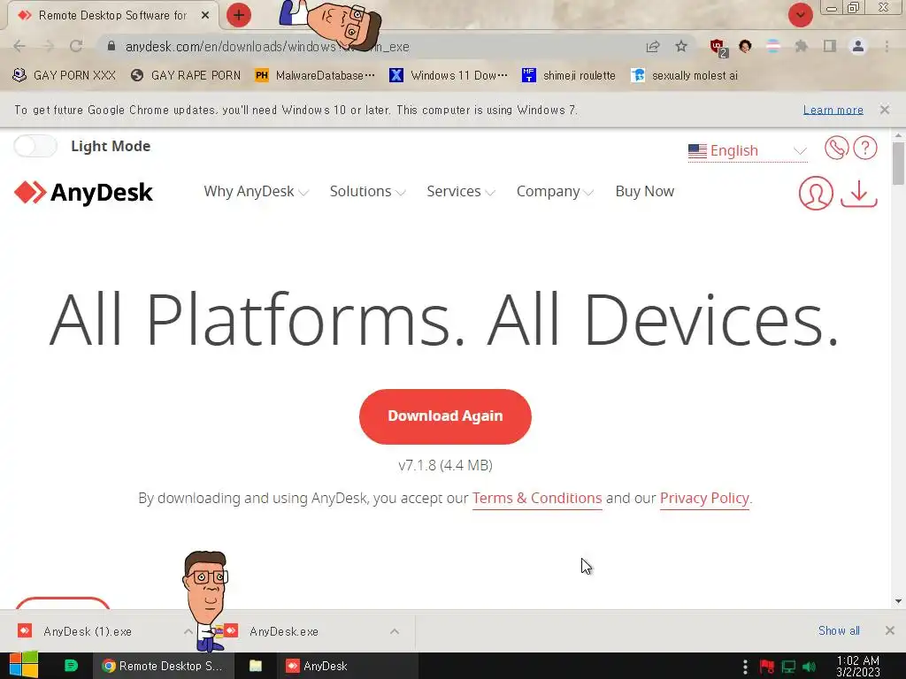The image size is (906, 679).
Task: Open MalwareDatabase bookmark
Action: (315, 75)
